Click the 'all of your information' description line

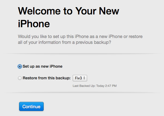coord(64,42)
